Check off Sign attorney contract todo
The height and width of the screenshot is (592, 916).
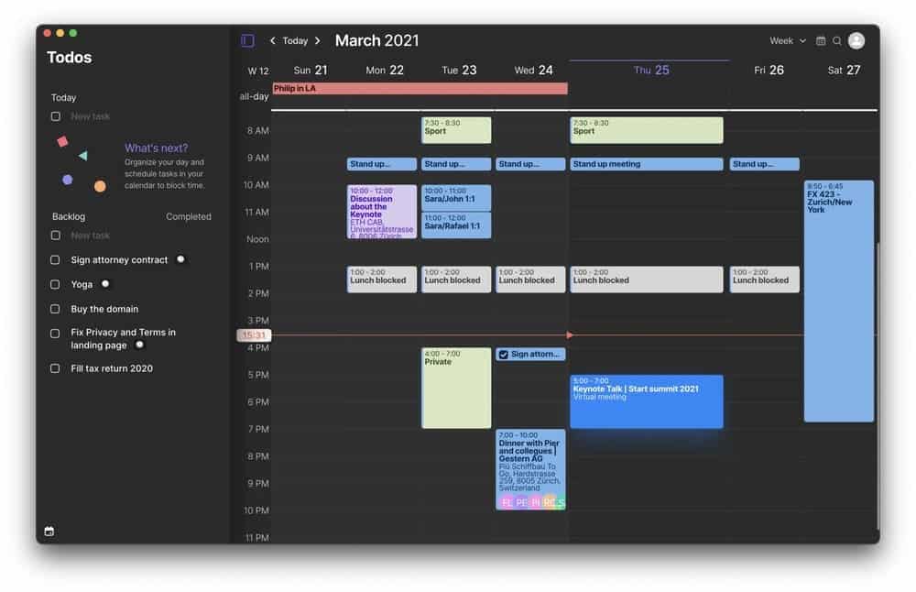[55, 259]
